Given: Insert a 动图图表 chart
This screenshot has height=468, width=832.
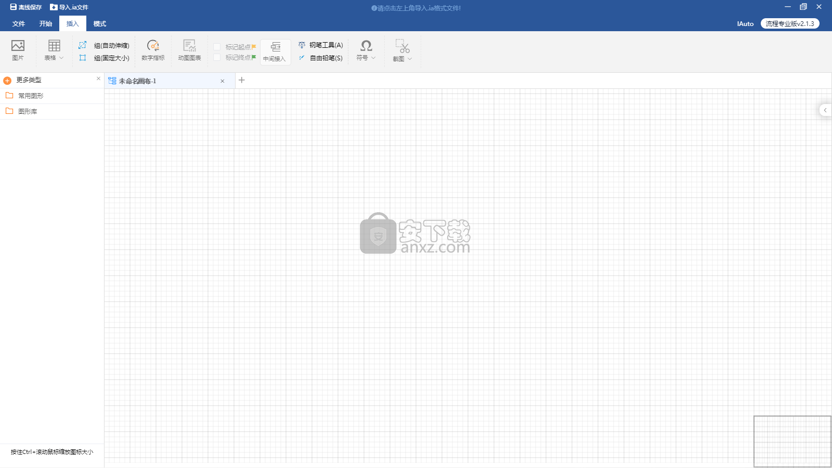Looking at the screenshot, I should pos(189,50).
